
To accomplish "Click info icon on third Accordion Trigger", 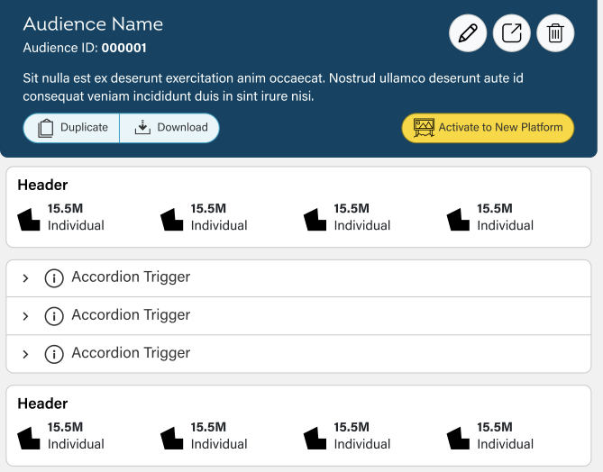I will tap(54, 353).
